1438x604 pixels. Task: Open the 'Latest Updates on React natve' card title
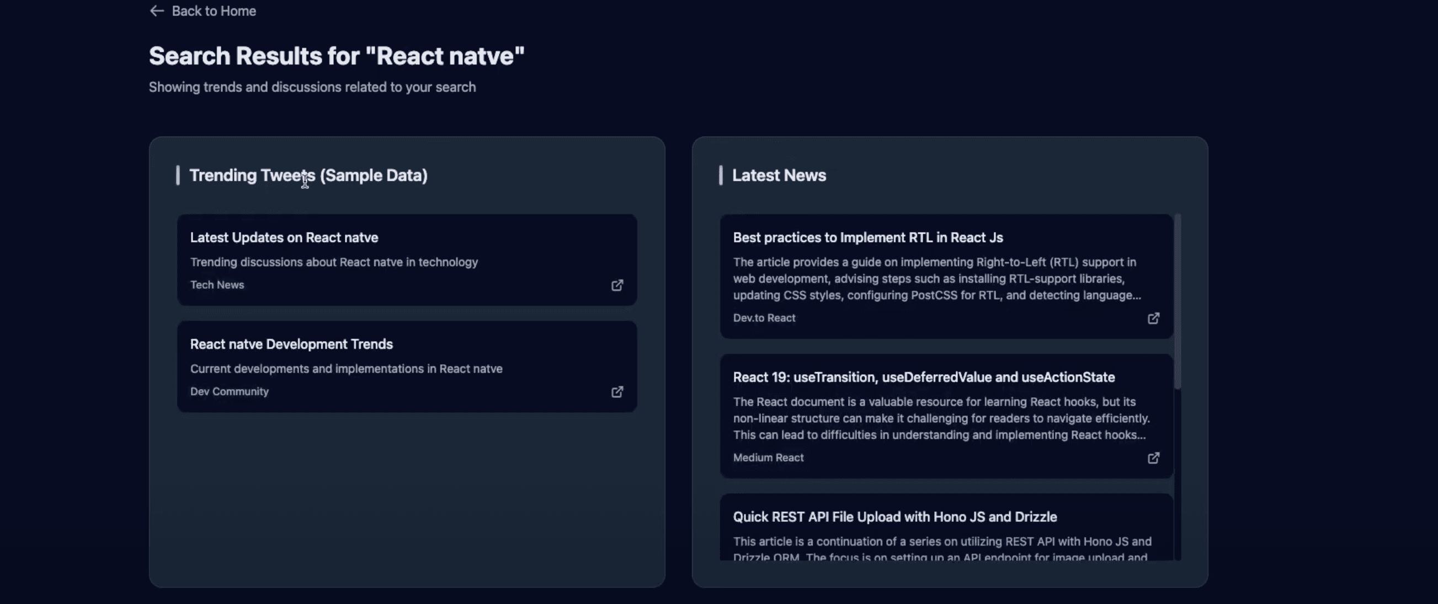point(284,238)
